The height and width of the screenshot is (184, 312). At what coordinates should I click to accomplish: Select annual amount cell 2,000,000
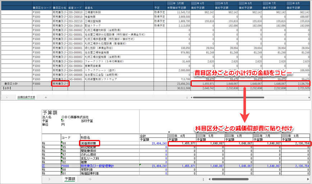[x=179, y=70]
